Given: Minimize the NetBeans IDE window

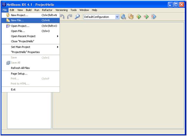Looking at the screenshot, I should point(170,5).
